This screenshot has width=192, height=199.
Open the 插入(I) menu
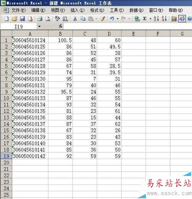pyautogui.click(x=78, y=10)
